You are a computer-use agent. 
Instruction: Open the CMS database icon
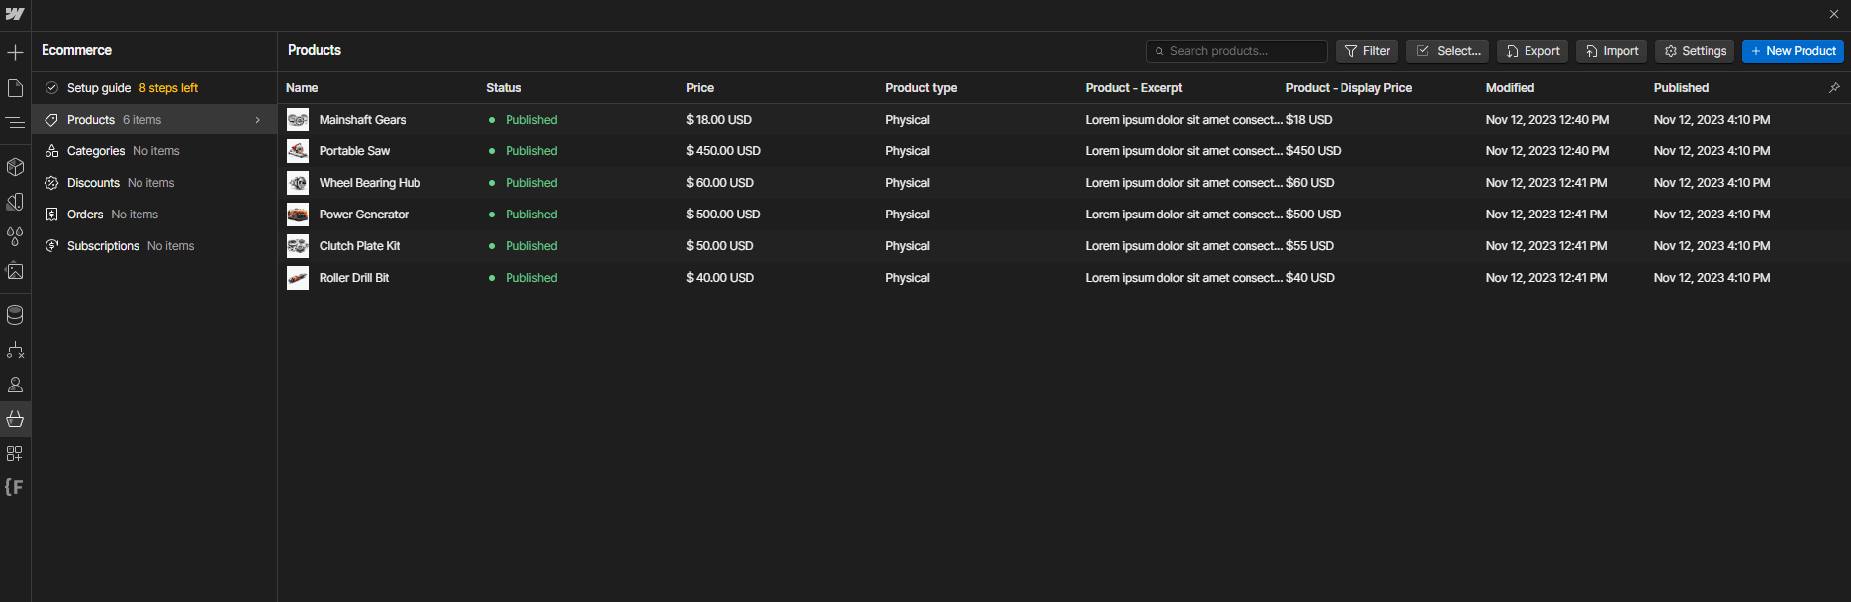(x=15, y=315)
